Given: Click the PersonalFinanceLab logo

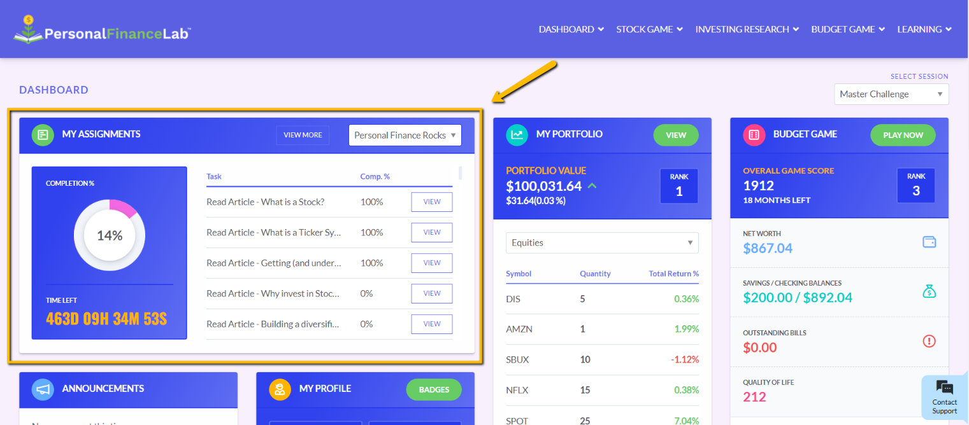Looking at the screenshot, I should pyautogui.click(x=101, y=29).
